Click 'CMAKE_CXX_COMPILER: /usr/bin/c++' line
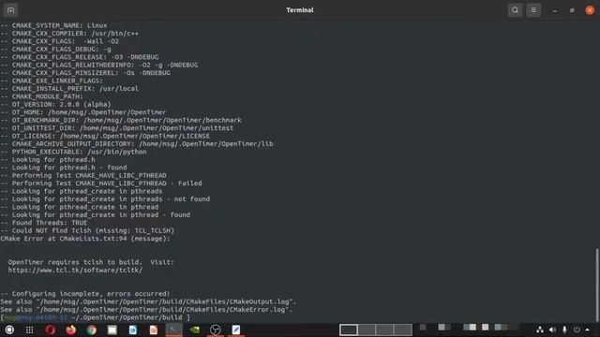This screenshot has height=337, width=600. pos(69,34)
